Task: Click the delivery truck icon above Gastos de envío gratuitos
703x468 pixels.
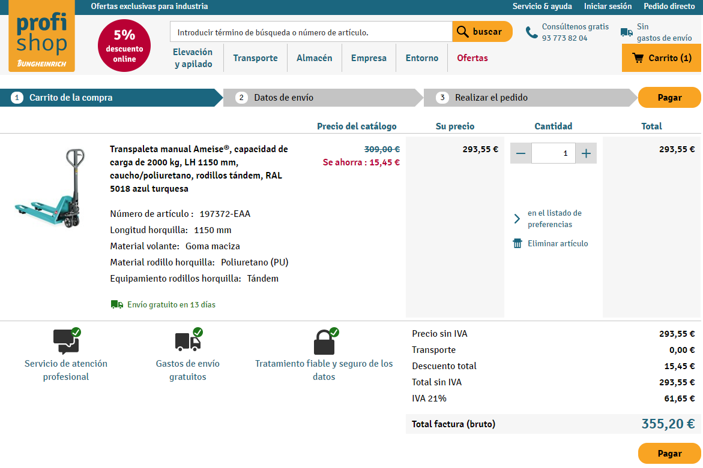Action: click(189, 341)
